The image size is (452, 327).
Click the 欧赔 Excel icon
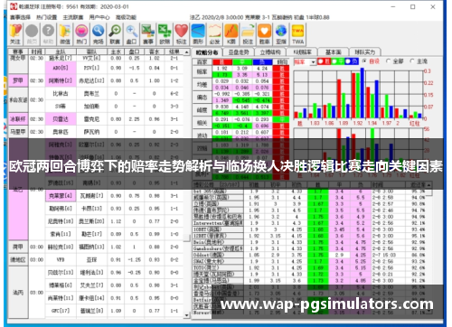click(x=165, y=34)
